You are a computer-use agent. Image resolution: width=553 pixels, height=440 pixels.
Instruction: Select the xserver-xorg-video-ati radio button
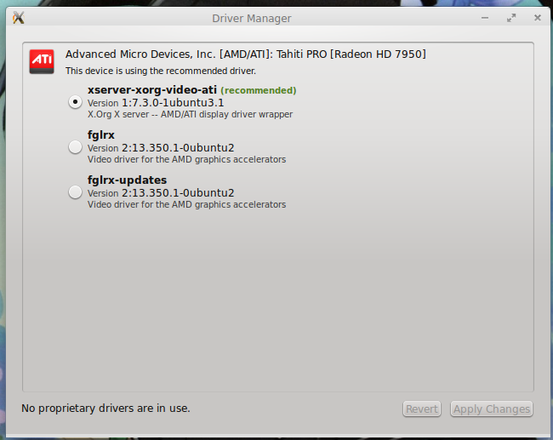pos(75,102)
